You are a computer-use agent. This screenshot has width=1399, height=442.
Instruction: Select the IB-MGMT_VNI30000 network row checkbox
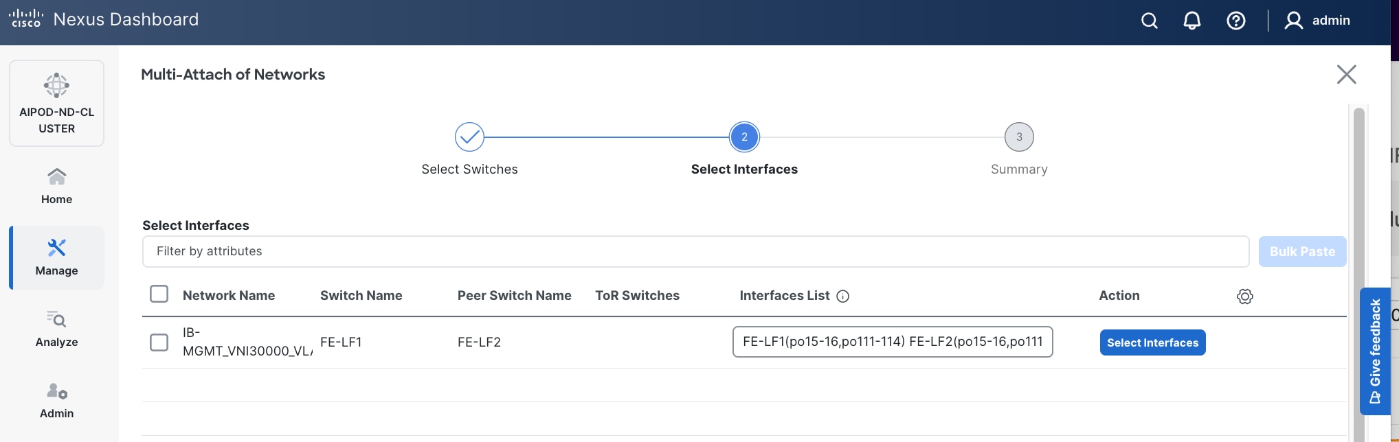[x=159, y=342]
